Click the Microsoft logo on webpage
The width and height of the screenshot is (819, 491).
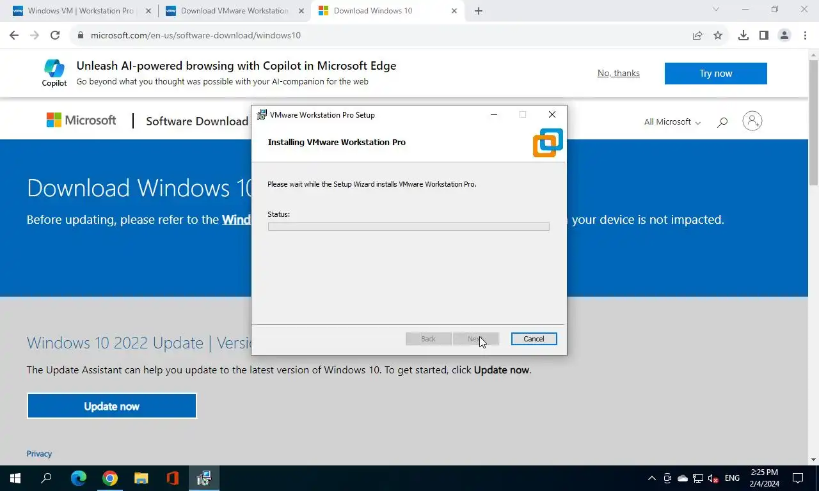pyautogui.click(x=81, y=120)
